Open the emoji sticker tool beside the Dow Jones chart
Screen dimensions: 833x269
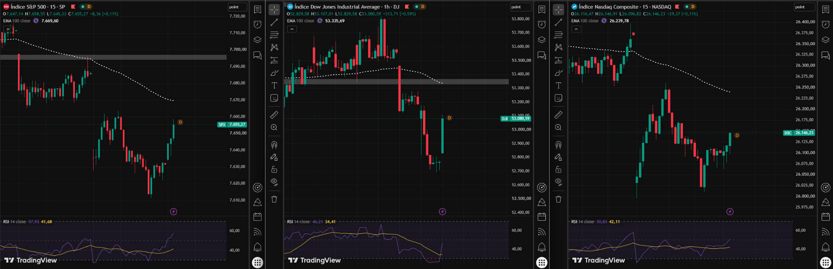tap(274, 98)
